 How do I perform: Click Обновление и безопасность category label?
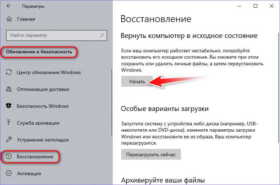coord(39,52)
